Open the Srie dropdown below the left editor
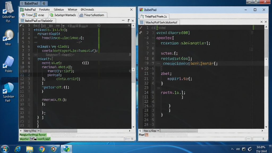 32,131
